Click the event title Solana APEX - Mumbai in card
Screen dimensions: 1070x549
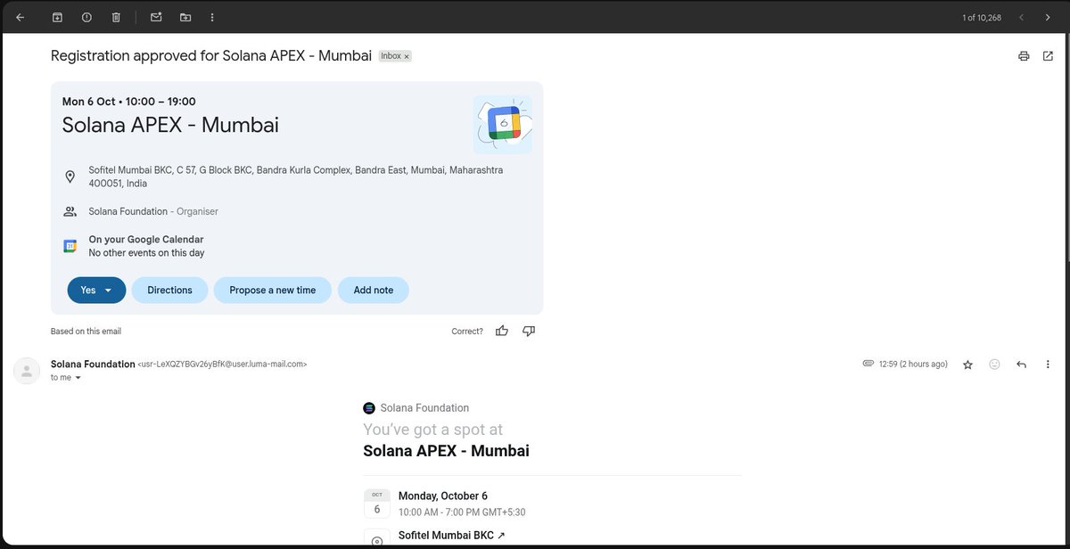click(x=170, y=125)
